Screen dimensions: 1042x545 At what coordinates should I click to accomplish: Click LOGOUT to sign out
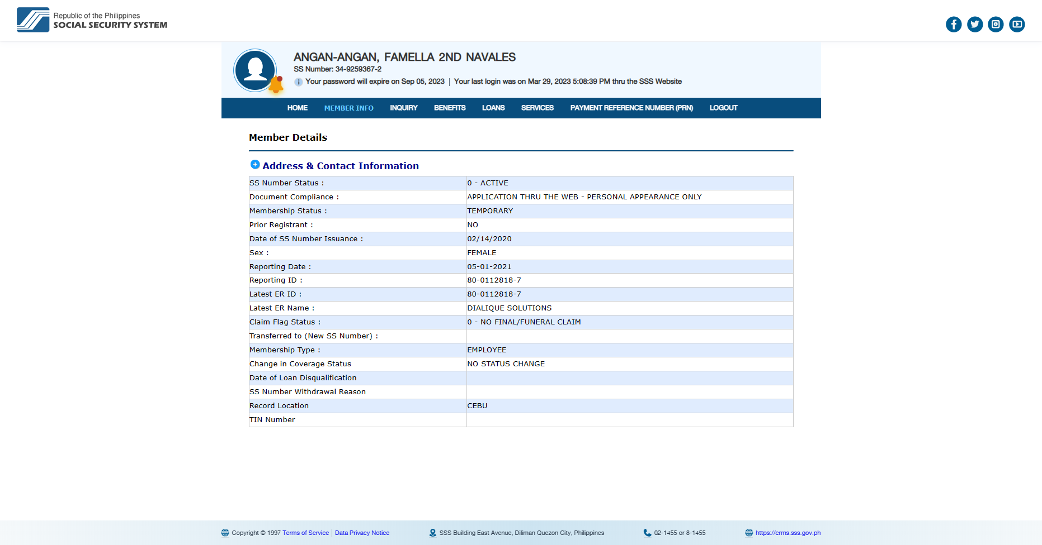(723, 108)
